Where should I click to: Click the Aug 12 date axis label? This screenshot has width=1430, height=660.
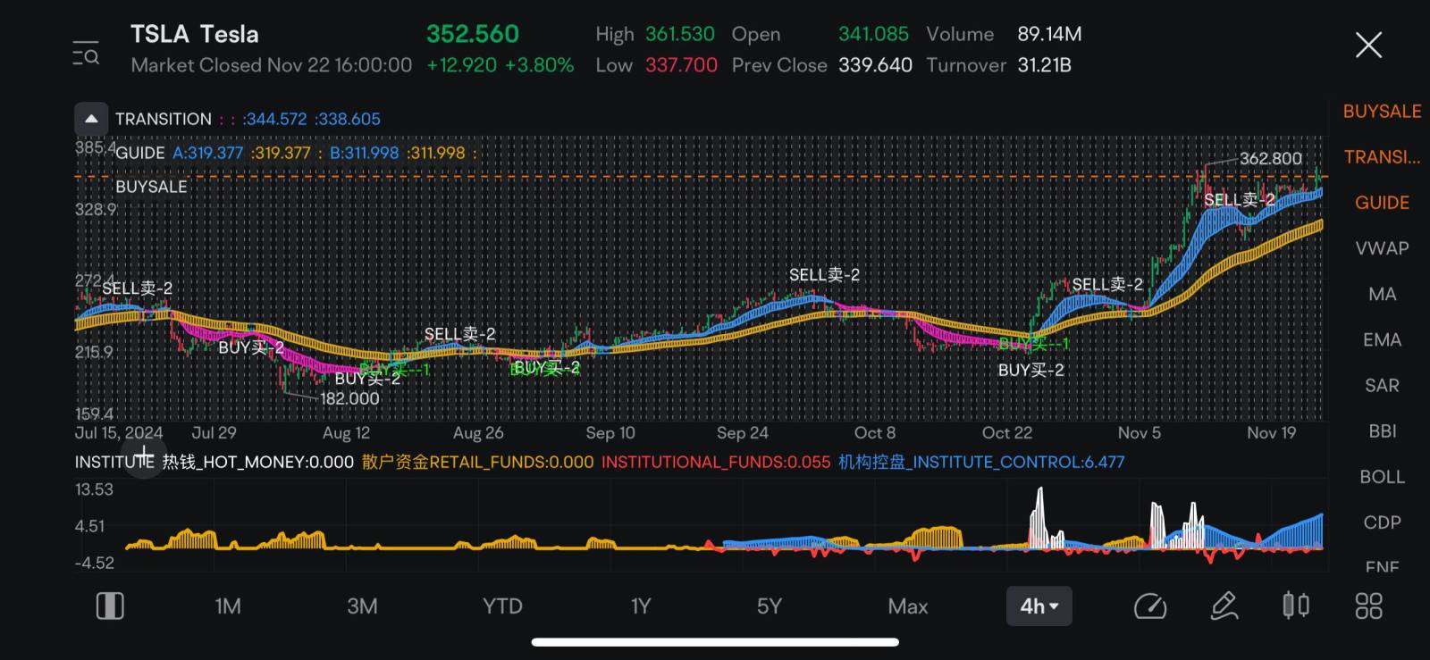pyautogui.click(x=346, y=433)
